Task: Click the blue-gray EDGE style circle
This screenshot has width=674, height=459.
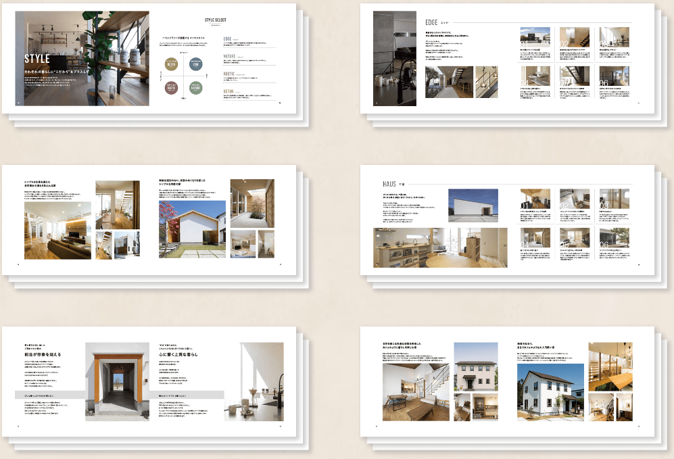Action: 195,64
